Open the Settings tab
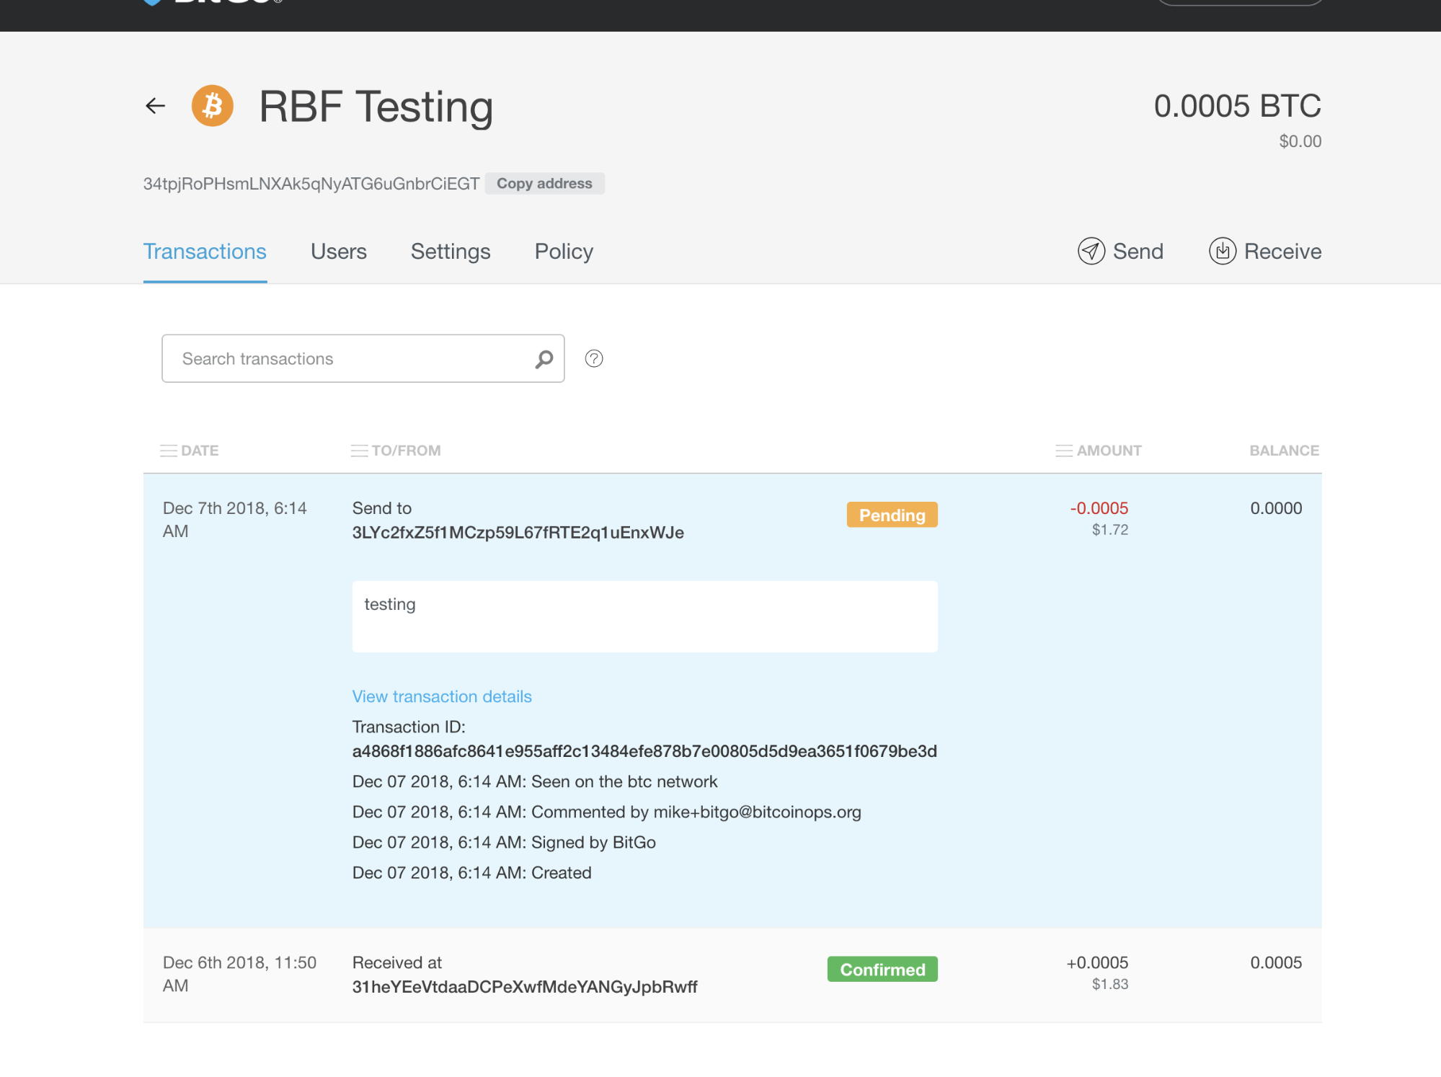The image size is (1441, 1077). click(451, 251)
